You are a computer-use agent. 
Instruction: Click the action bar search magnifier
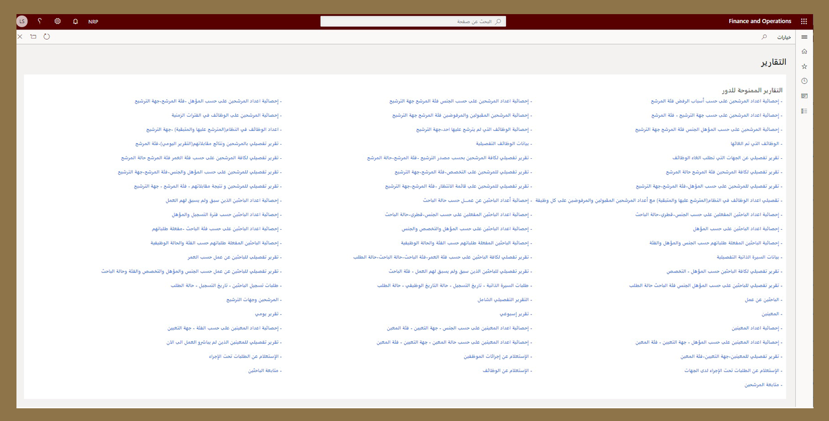click(x=764, y=37)
